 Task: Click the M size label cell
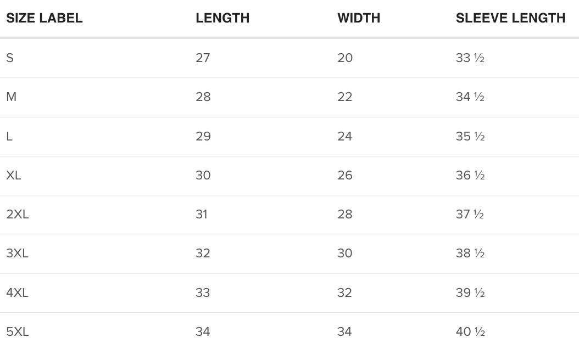point(12,97)
